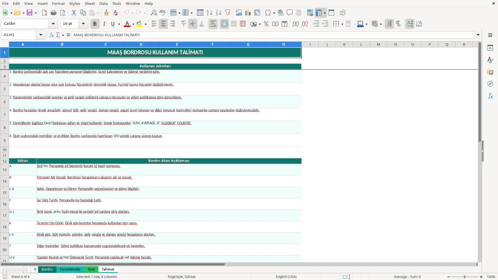
Task: Toggle Underline formatting
Action: pos(113,24)
